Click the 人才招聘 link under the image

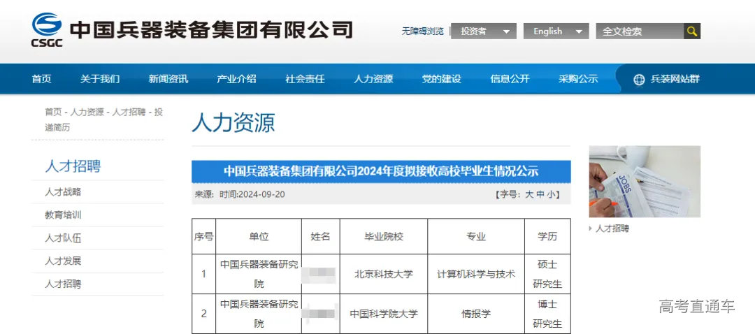click(612, 228)
